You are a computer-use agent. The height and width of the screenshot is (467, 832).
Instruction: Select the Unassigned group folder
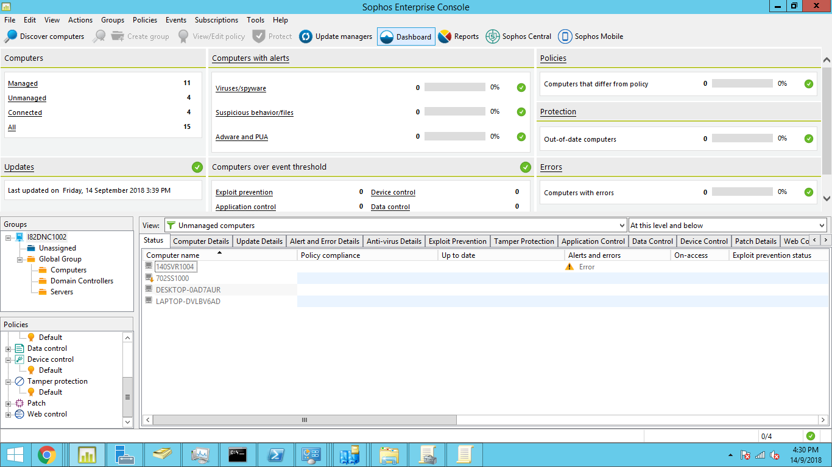tap(57, 248)
